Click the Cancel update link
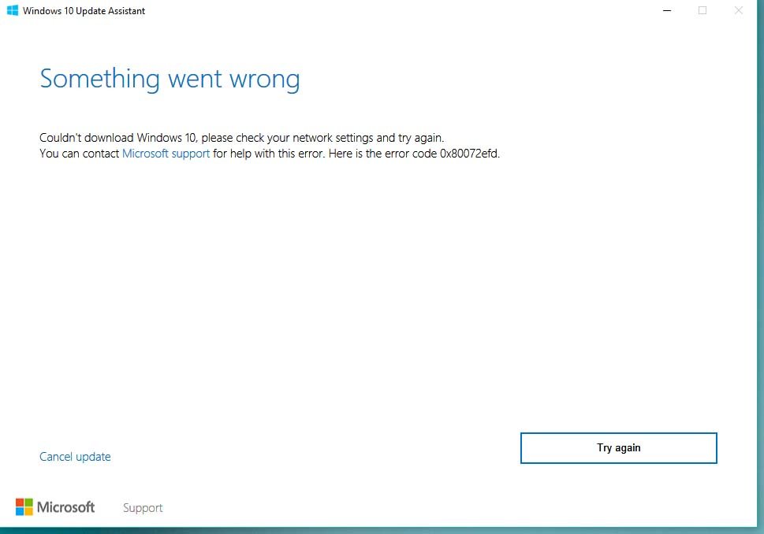Image resolution: width=764 pixels, height=534 pixels. [75, 457]
